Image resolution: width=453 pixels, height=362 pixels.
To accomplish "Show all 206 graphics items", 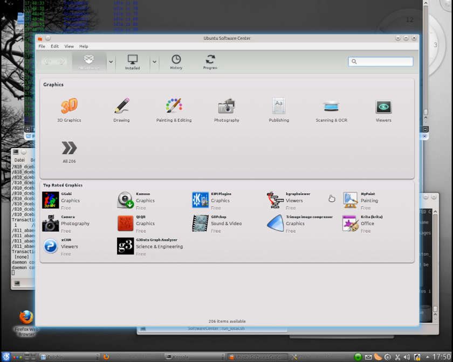I will (69, 152).
